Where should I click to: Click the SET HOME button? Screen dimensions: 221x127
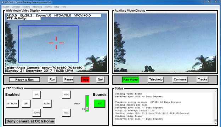point(12,104)
